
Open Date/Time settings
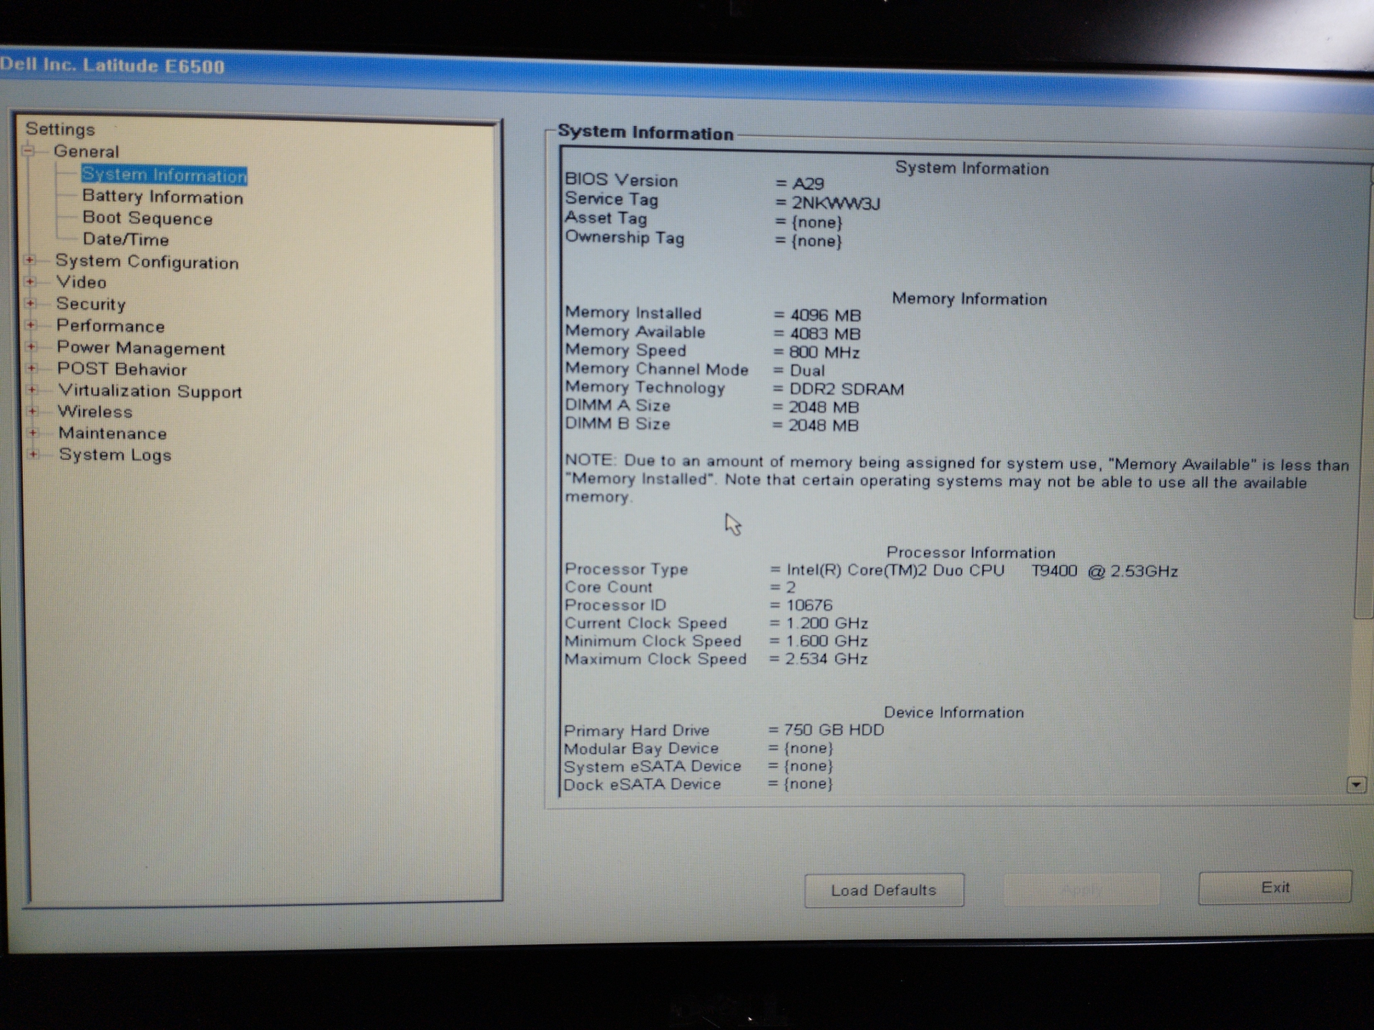(x=126, y=240)
